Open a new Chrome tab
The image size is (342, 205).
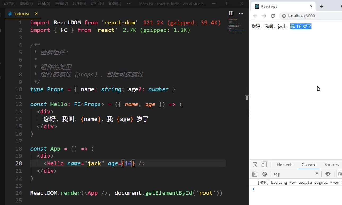[322, 6]
